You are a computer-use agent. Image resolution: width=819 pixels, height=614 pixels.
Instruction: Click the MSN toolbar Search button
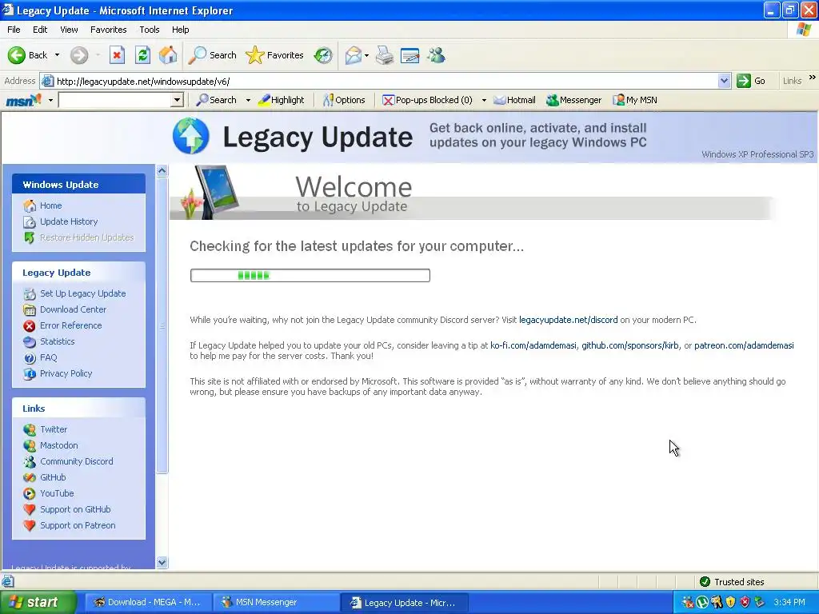click(216, 100)
